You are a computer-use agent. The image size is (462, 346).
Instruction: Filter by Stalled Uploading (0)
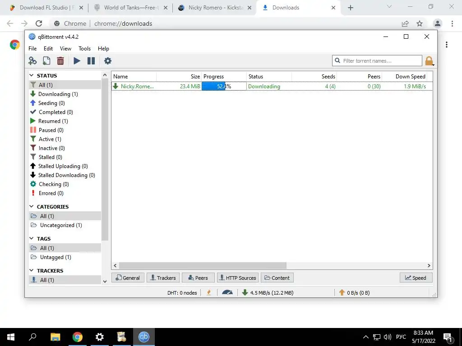(x=65, y=166)
